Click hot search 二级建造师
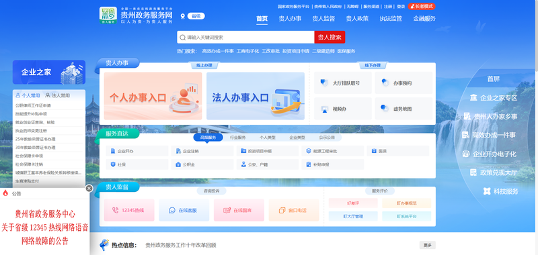 [323, 51]
